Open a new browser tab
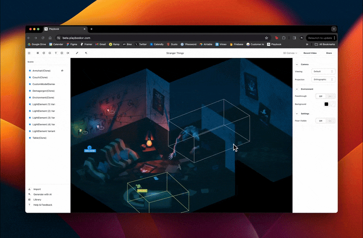Viewport: 363px width, 238px height. (92, 29)
